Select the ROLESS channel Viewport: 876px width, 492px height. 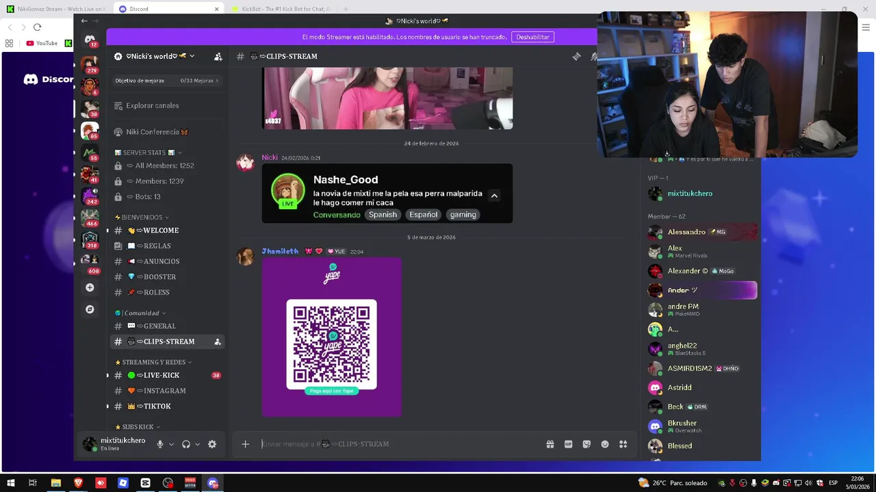167,292
